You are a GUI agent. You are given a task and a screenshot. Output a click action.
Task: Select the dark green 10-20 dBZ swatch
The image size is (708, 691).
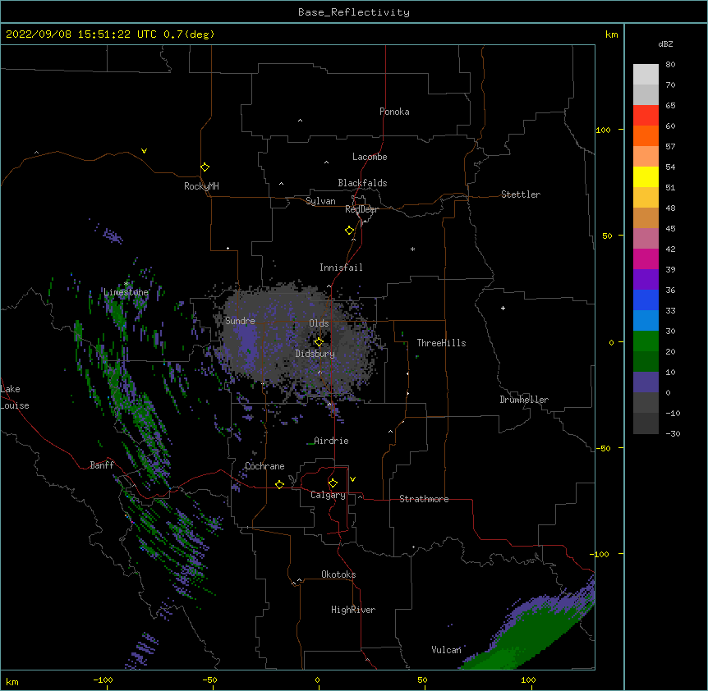point(646,362)
